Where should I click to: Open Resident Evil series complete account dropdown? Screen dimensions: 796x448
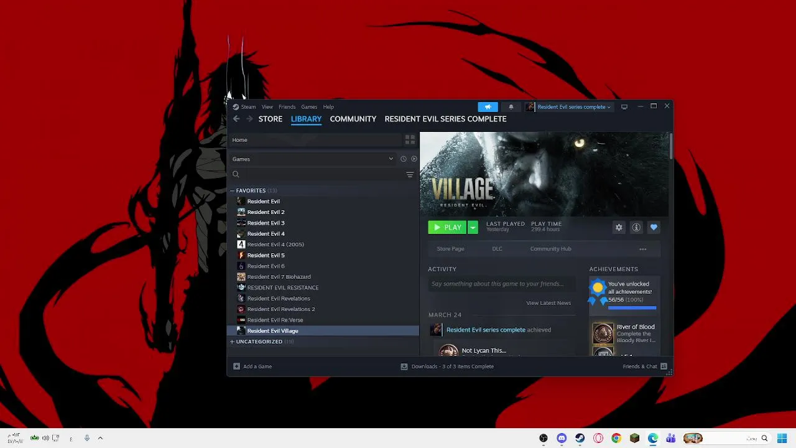[574, 107]
